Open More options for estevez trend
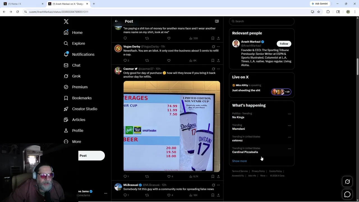The width and height of the screenshot is (359, 202). pos(289,137)
